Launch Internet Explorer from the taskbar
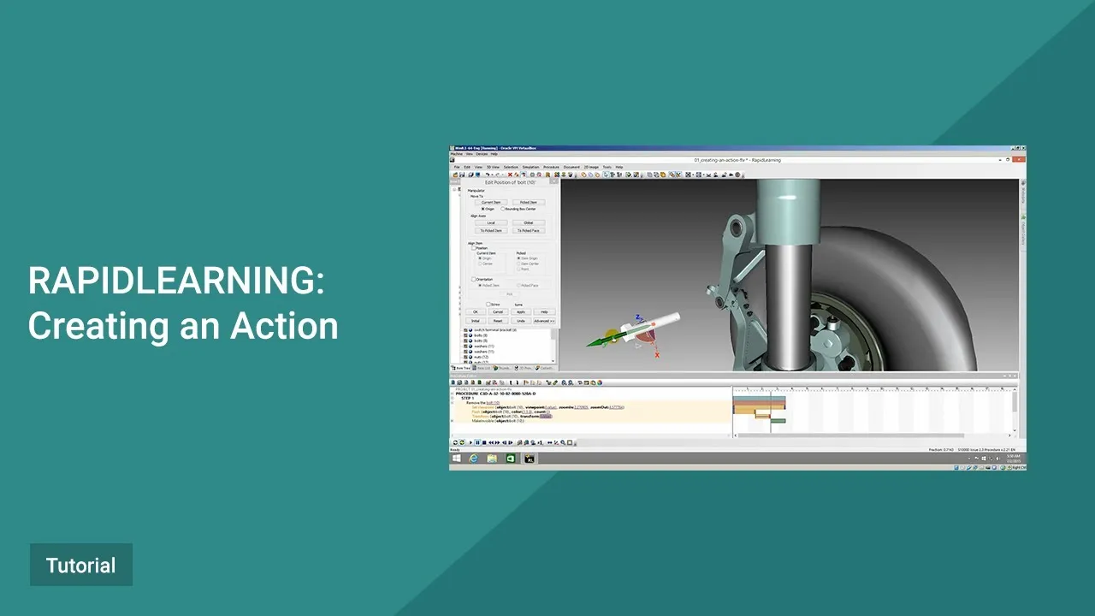Screen dimensions: 1095x616 474,459
